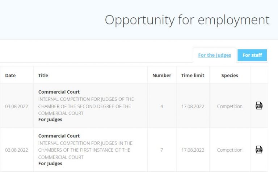Select the second row Commercial Court heading
Viewport: 278px width, 172px height.
point(59,136)
